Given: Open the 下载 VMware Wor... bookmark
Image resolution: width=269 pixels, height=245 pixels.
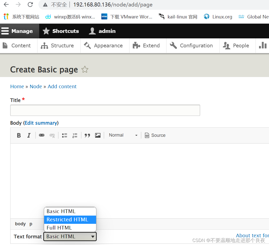Looking at the screenshot, I should pos(127,17).
